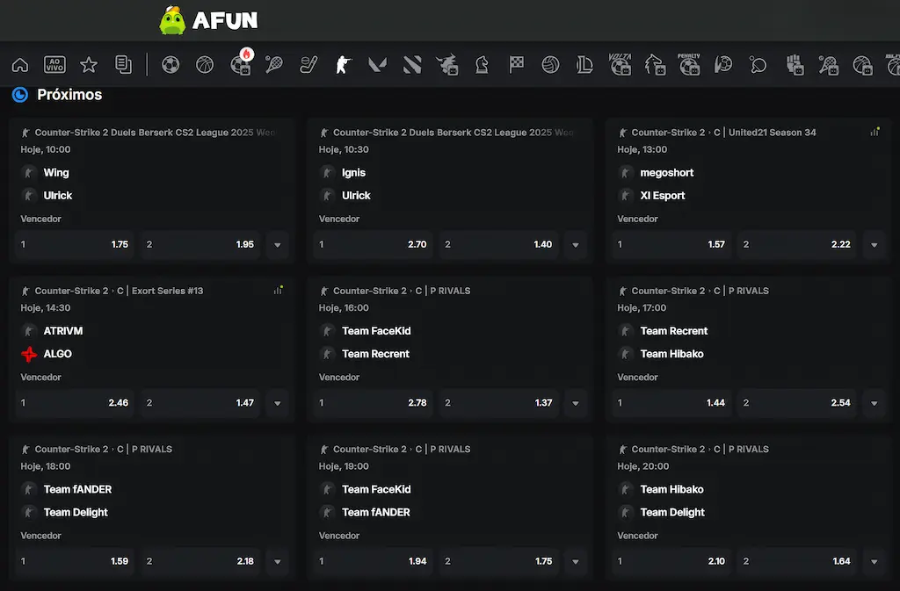Select the ice hockey stick icon

308,65
